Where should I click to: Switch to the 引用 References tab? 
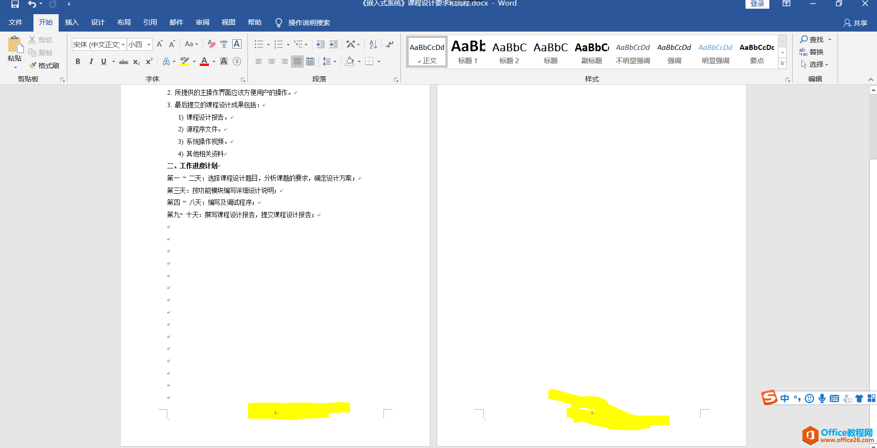(150, 22)
